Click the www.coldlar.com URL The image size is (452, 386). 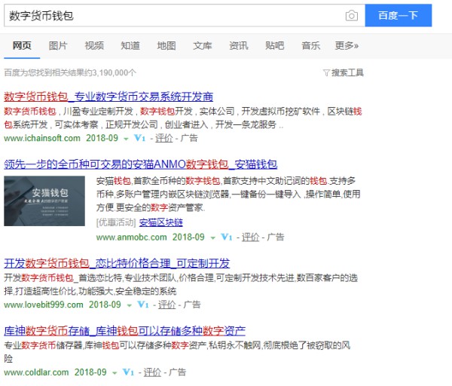pyautogui.click(x=36, y=372)
